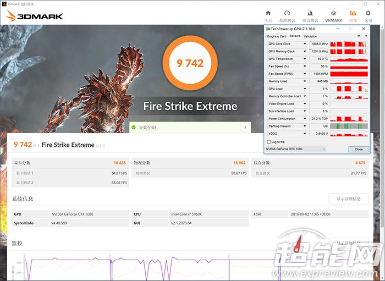Click the Intel Core i7 5960X CPU value
This screenshot has height=281, width=385.
pyautogui.click(x=186, y=214)
